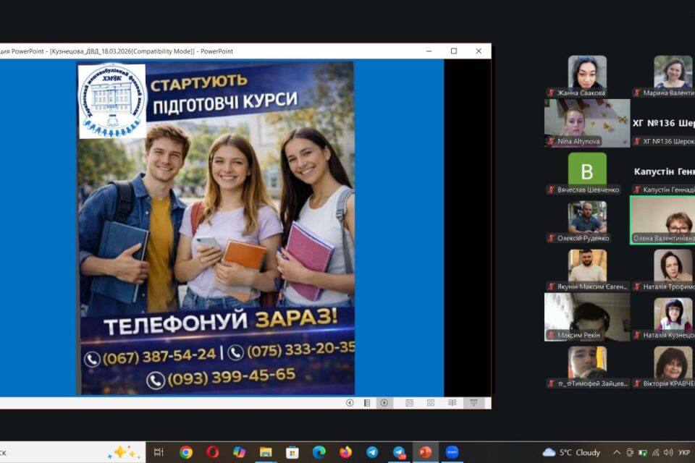Open File Explorer from the taskbar
This screenshot has width=695, height=463.
pos(266,452)
